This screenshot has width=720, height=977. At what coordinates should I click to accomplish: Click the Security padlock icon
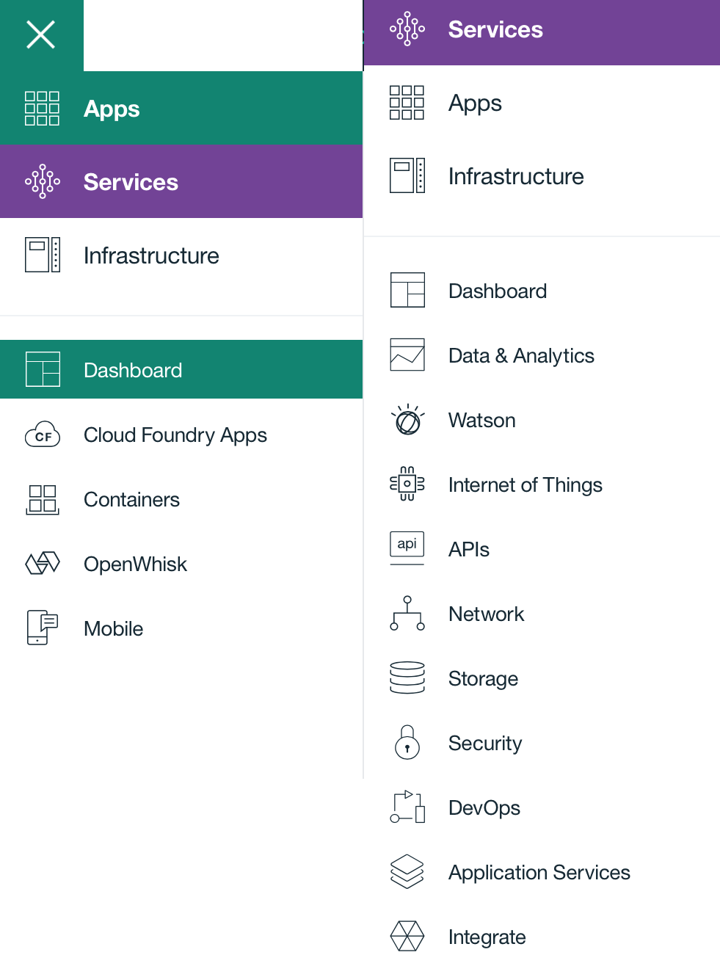click(407, 743)
